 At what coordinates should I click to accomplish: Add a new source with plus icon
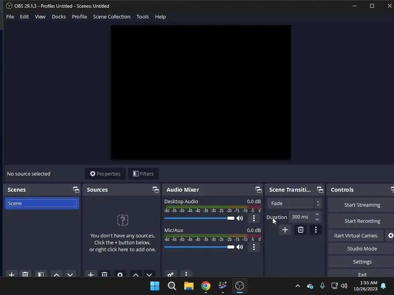[91, 274]
